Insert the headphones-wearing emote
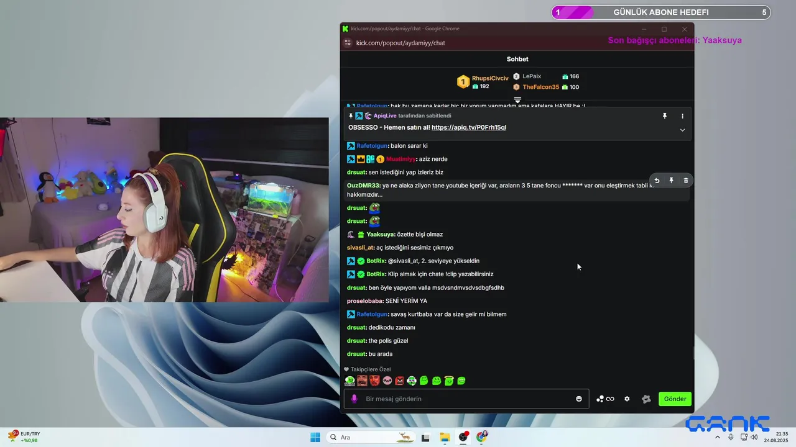The image size is (796, 447). pyautogui.click(x=412, y=381)
